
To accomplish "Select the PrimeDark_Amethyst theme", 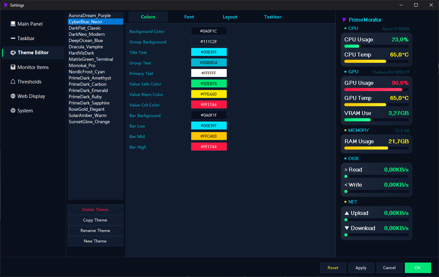I will (95, 78).
